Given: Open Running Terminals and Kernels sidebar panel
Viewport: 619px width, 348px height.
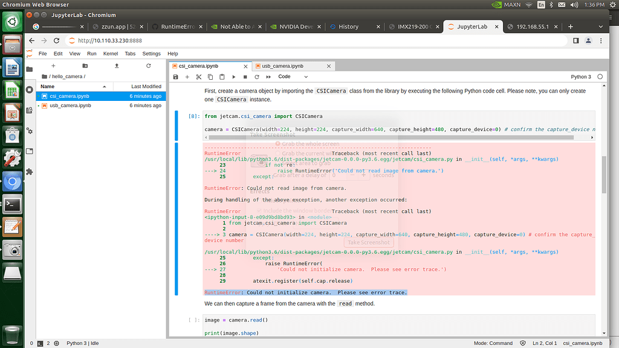Looking at the screenshot, I should (x=30, y=89).
